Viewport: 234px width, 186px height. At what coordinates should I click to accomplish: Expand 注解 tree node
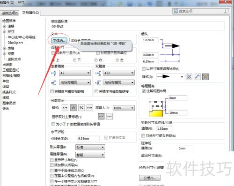tap(5, 26)
